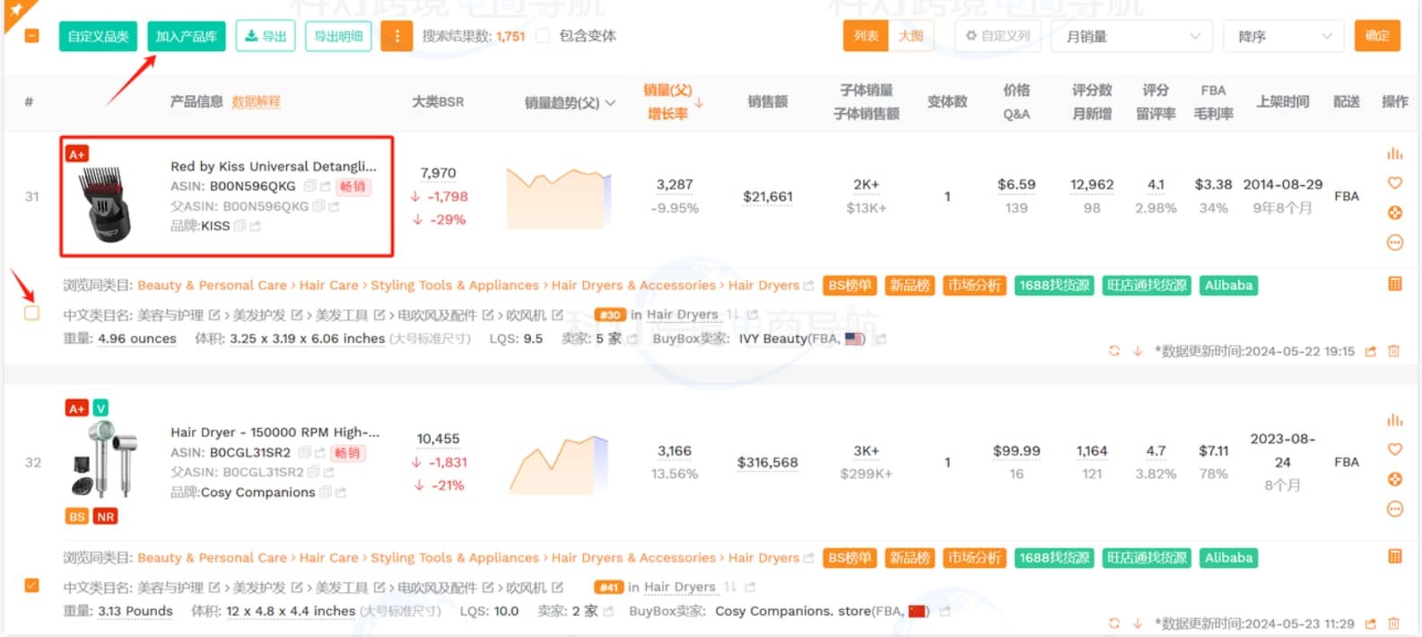Expand 销量趋势(父) column dropdown
Screen dimensions: 1422x637
tap(610, 103)
